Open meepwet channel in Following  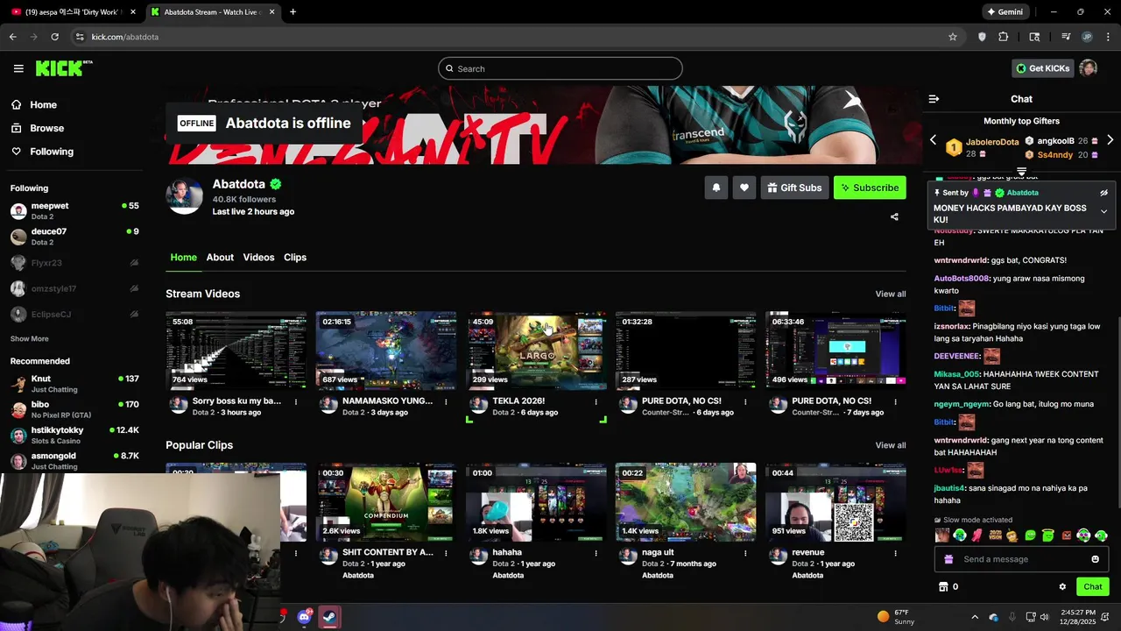[74, 210]
